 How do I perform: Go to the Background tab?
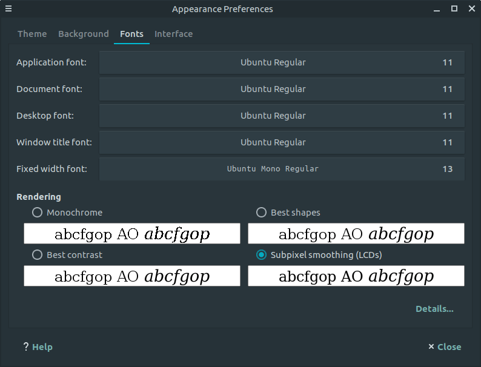(84, 34)
